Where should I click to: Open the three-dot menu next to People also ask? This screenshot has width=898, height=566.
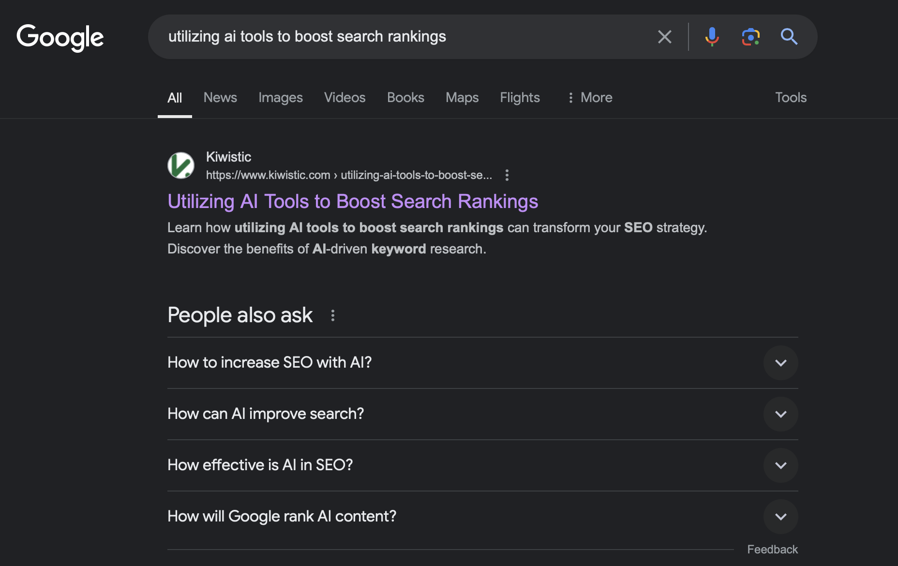pyautogui.click(x=333, y=315)
